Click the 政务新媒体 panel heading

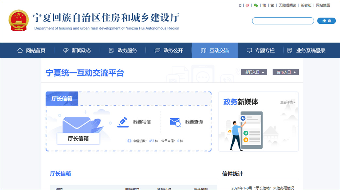point(241,102)
